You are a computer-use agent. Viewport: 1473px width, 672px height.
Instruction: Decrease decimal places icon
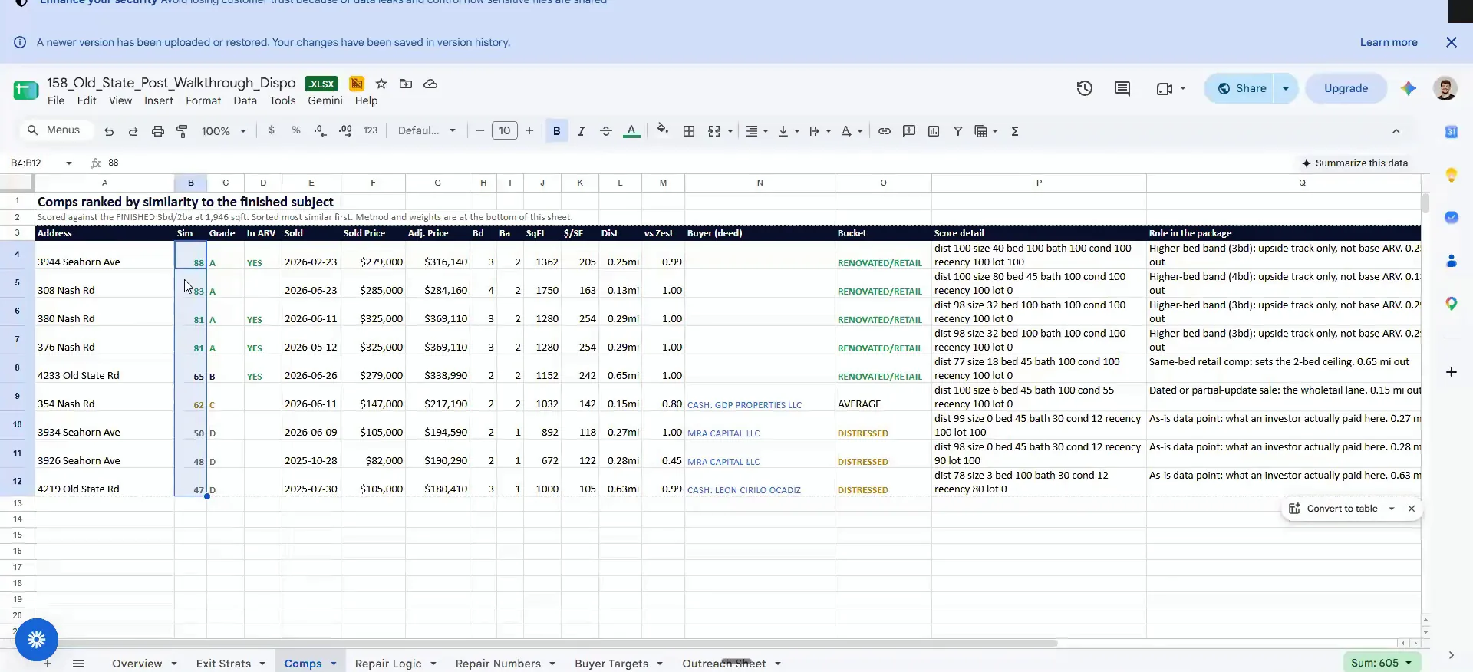(321, 131)
